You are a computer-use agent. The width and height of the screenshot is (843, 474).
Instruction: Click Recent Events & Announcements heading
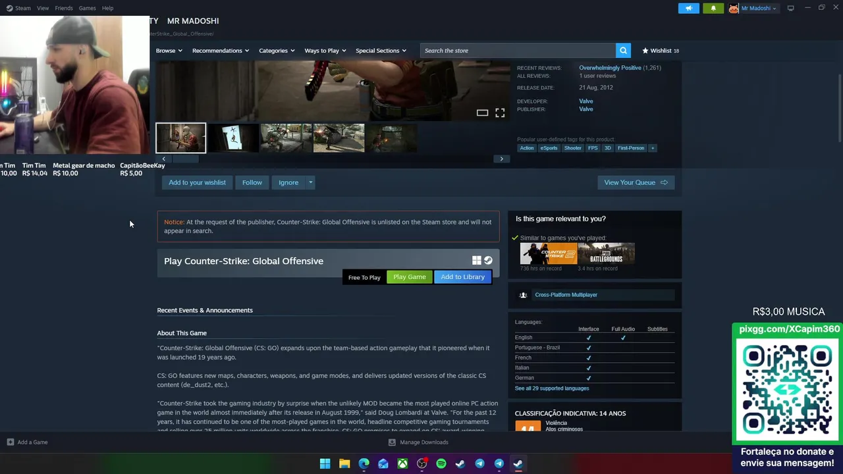pyautogui.click(x=205, y=310)
